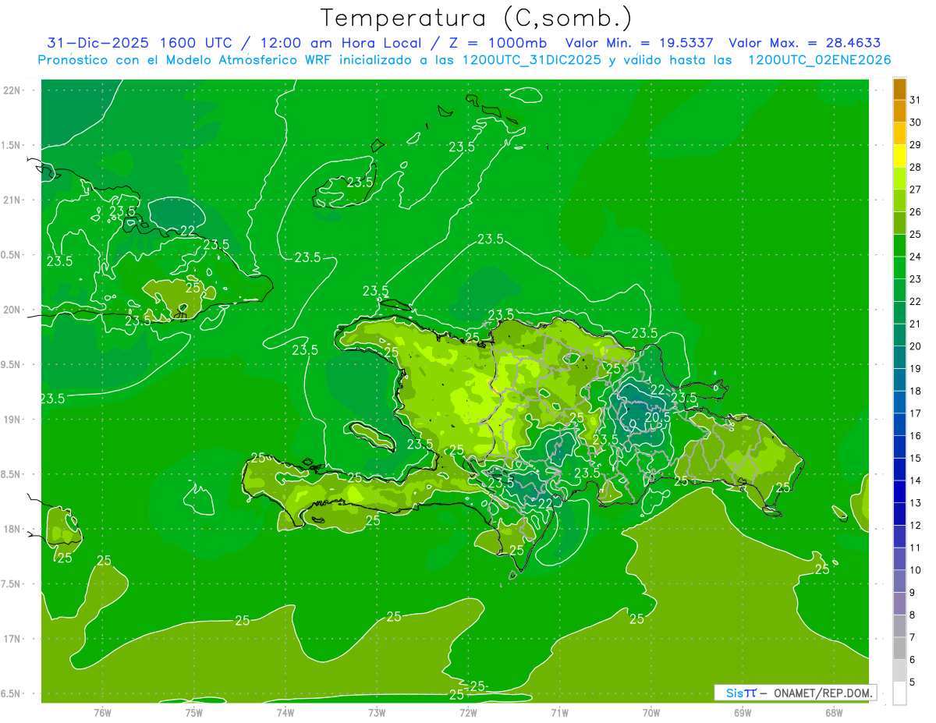Select "Valor Max. = 28.4633" text

click(x=805, y=43)
